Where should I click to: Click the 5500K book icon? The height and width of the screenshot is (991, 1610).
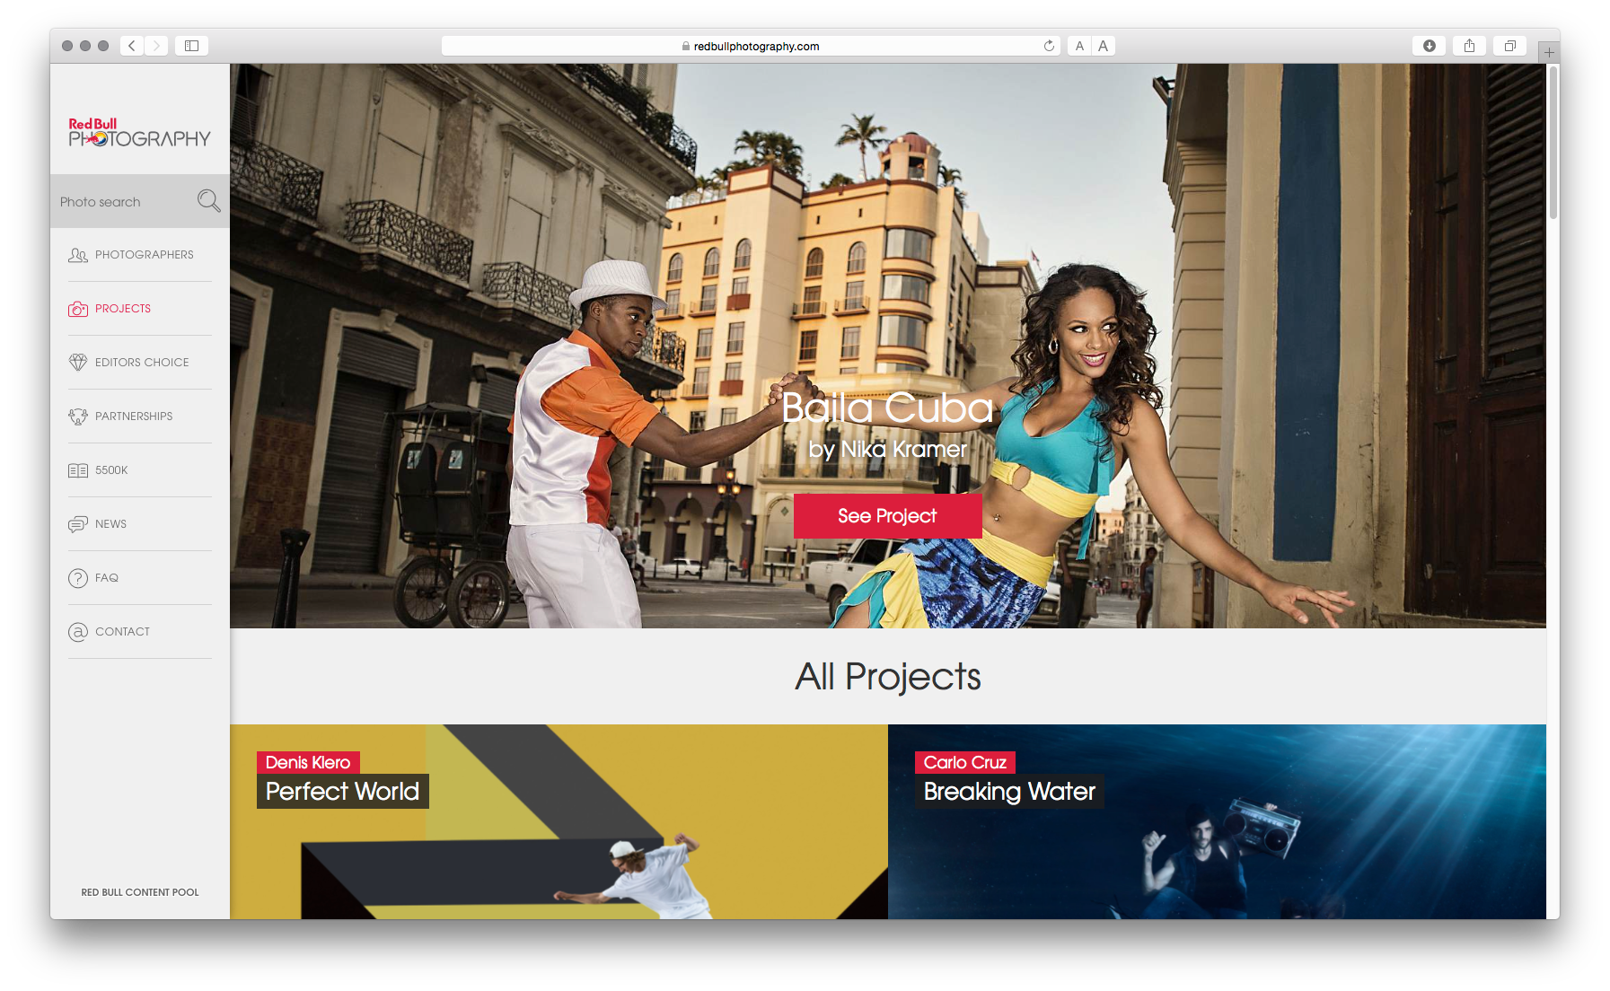coord(78,470)
